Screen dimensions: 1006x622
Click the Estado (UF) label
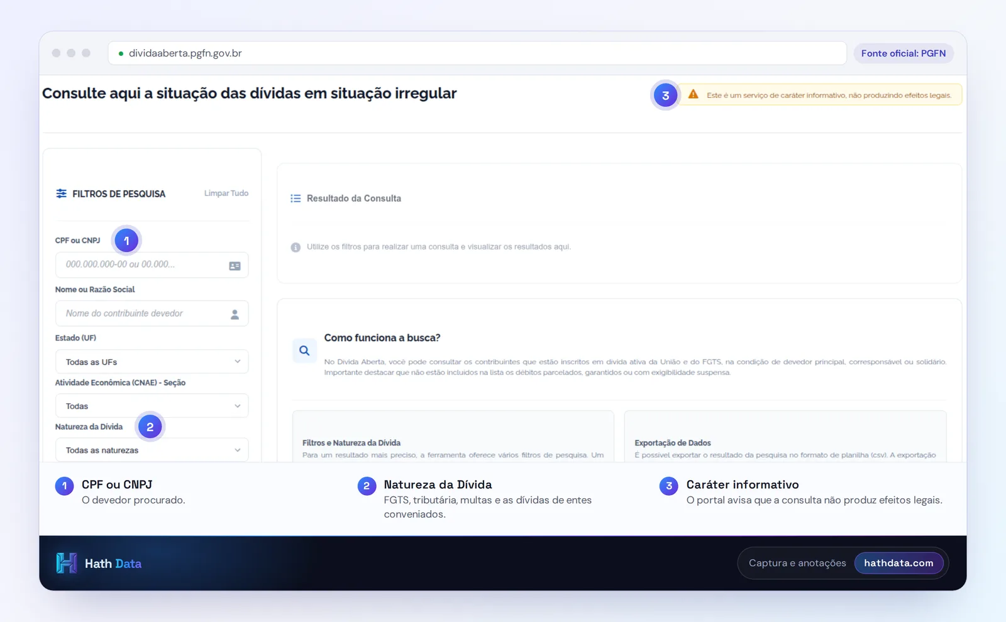[75, 338]
